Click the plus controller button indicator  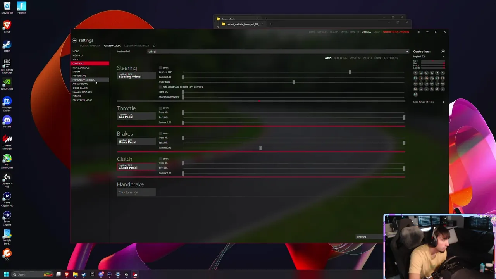pos(421,89)
